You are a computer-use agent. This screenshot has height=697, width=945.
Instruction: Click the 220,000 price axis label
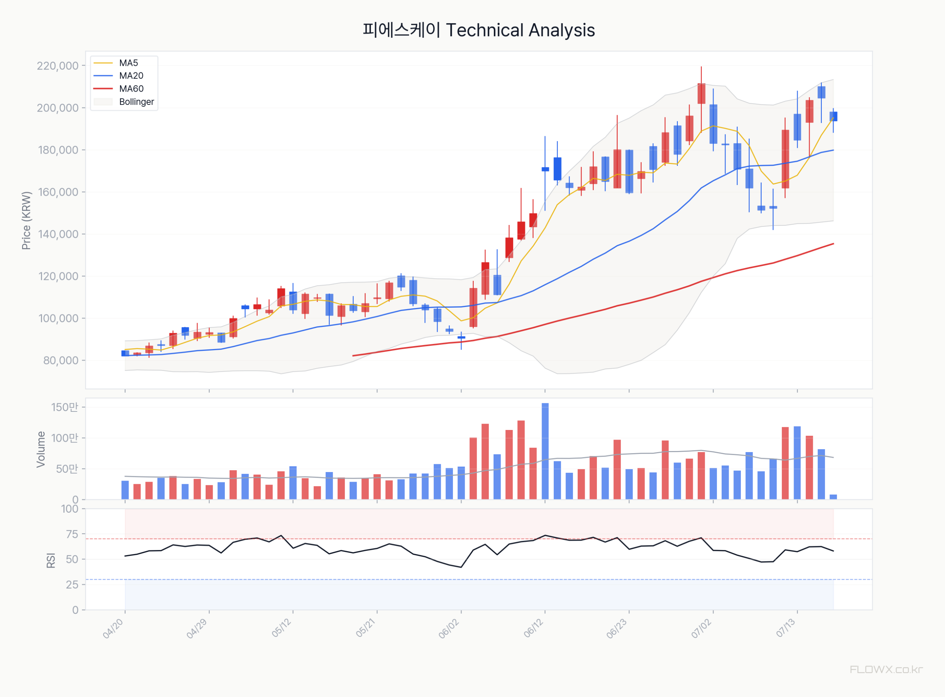coord(58,66)
